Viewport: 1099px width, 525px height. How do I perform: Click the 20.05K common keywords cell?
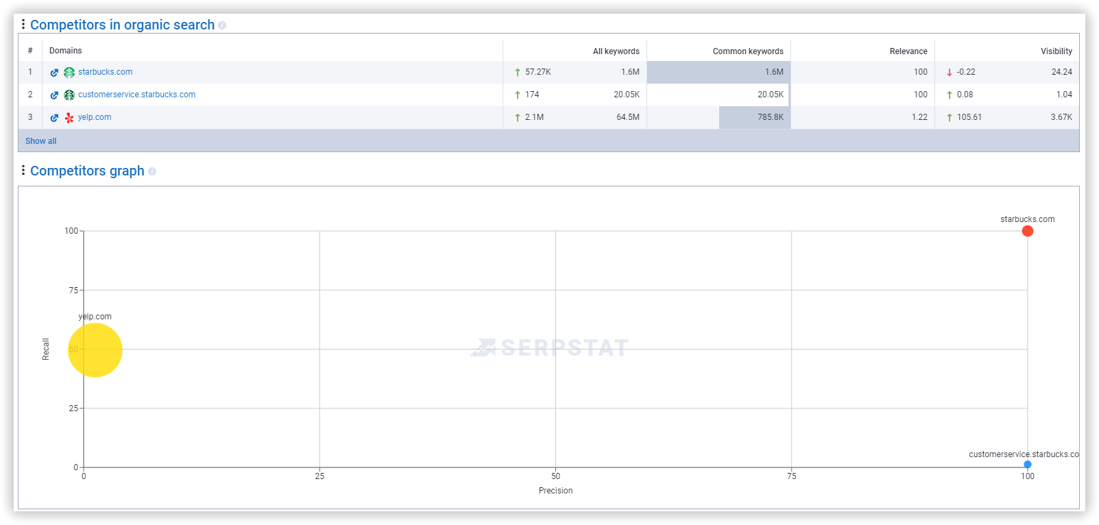point(718,95)
